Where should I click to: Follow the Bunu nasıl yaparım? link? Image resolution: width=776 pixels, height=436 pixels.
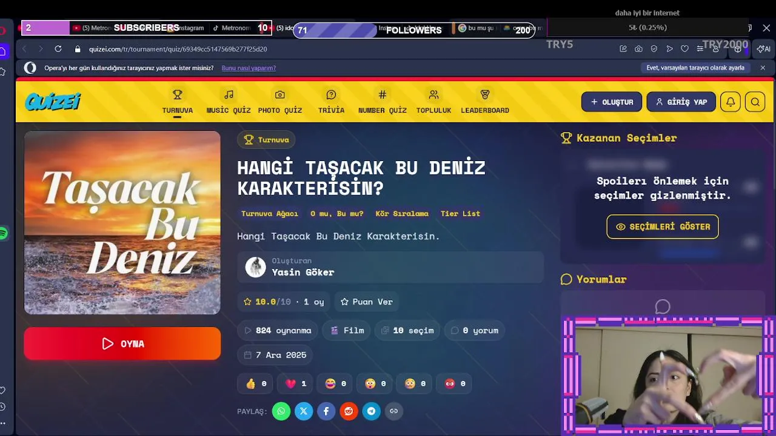[249, 68]
